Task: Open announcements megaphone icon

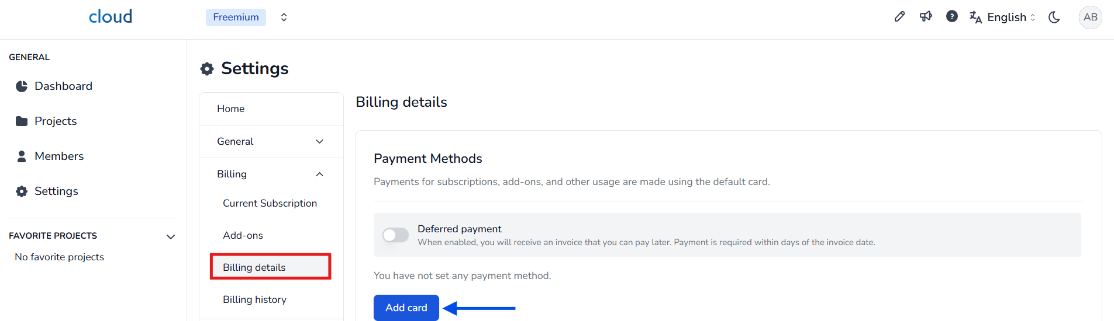Action: coord(926,17)
